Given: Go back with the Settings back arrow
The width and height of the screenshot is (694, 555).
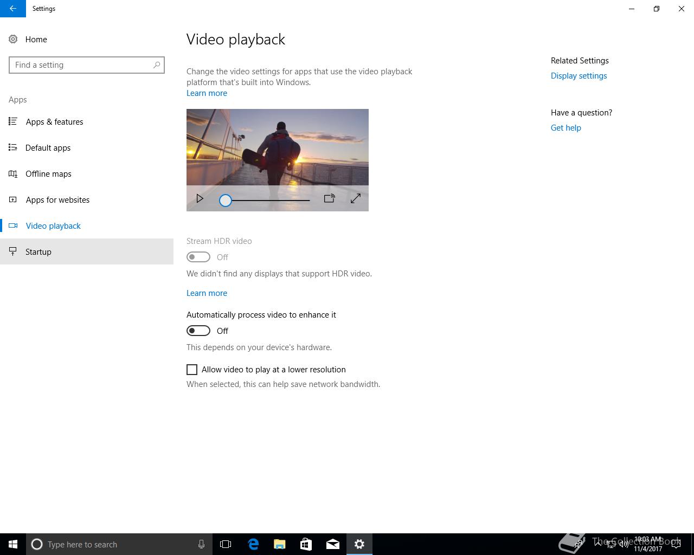Looking at the screenshot, I should tap(13, 9).
